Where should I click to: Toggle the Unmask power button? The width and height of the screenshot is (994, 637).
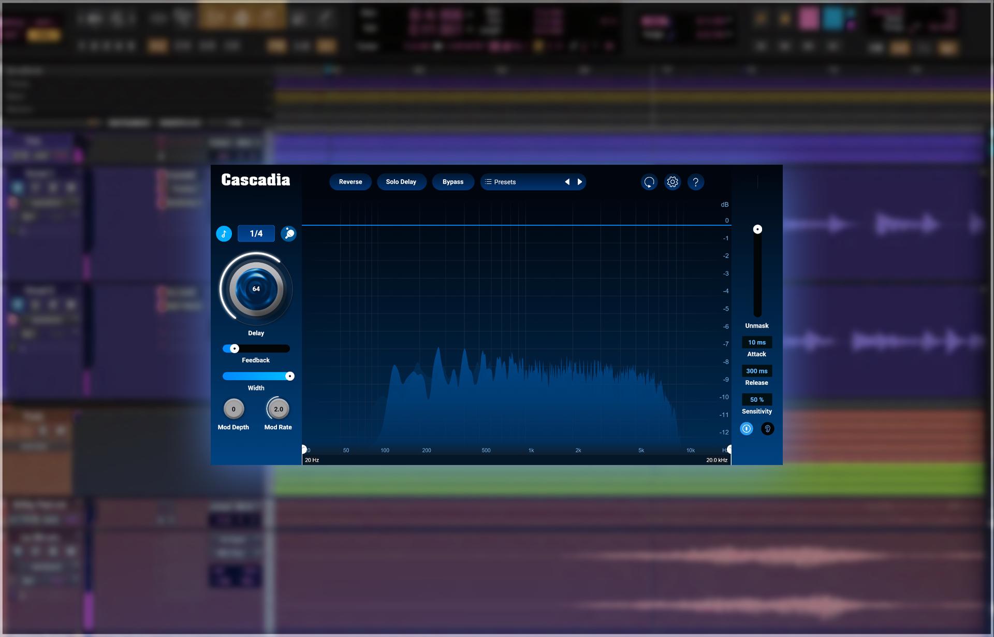pos(747,428)
